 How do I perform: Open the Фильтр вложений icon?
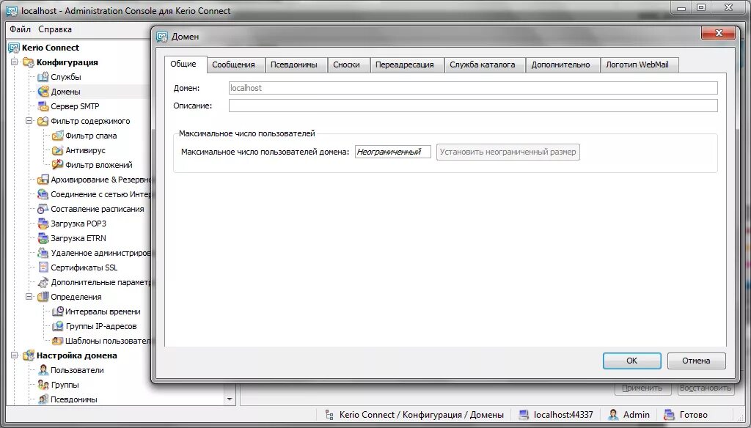(57, 165)
